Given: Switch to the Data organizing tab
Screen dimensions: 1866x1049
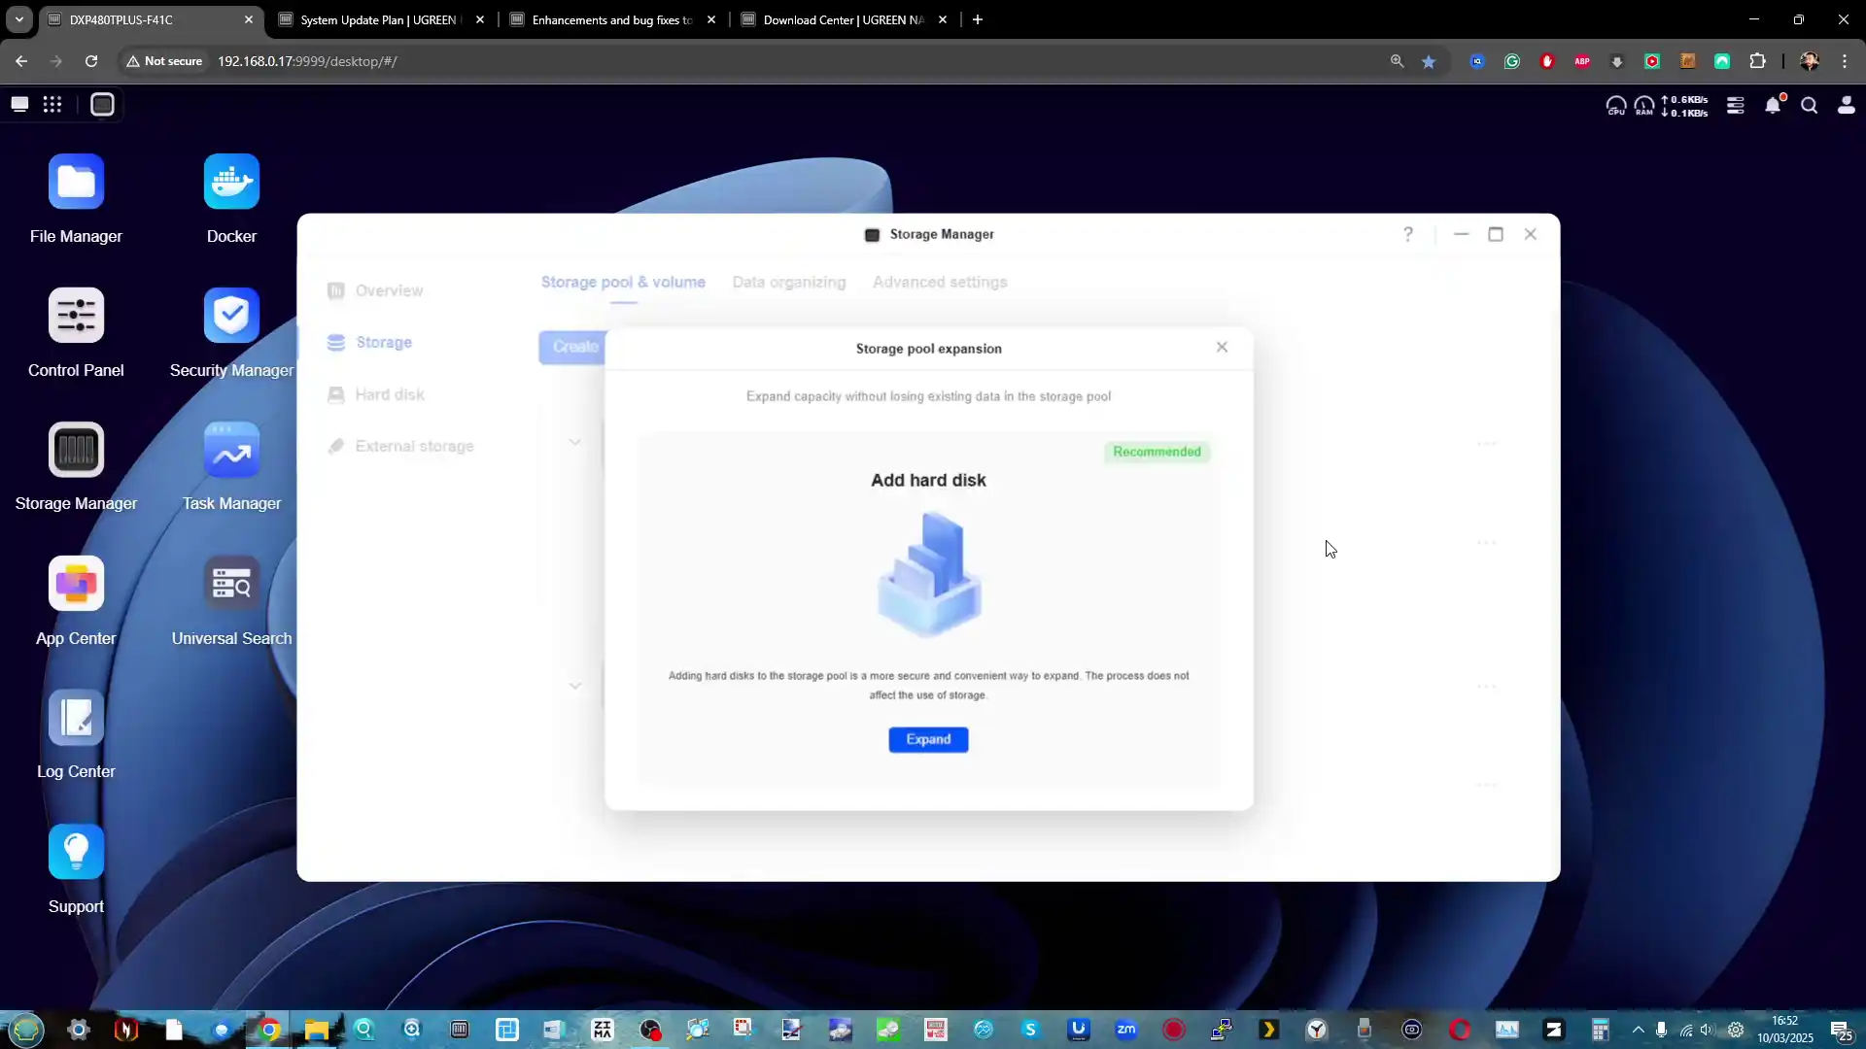Looking at the screenshot, I should 788,282.
